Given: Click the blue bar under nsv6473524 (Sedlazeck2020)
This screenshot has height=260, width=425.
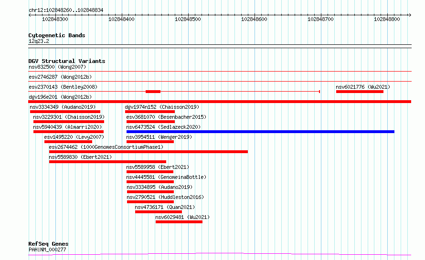Looking at the screenshot, I should [260, 132].
